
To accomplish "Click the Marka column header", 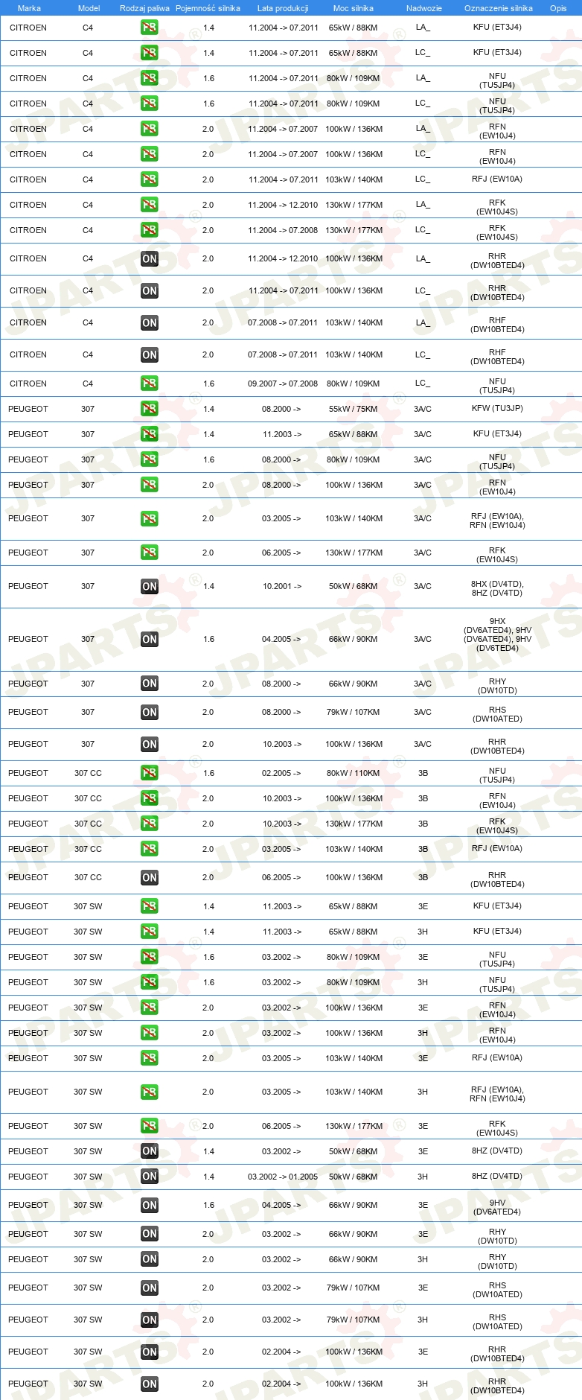I will (29, 8).
